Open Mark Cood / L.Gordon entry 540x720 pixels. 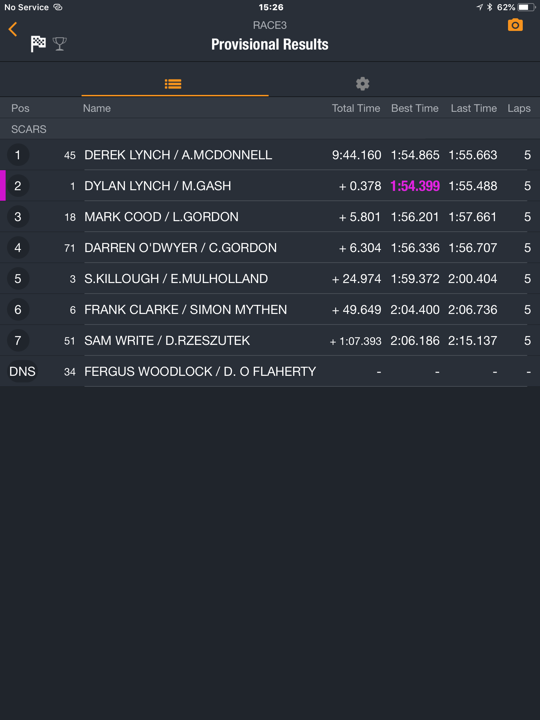tap(270, 217)
